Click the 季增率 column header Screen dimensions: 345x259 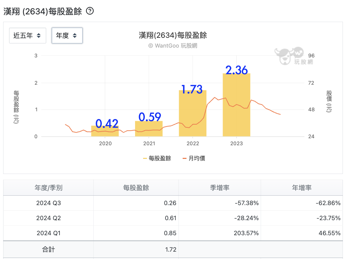coord(220,188)
